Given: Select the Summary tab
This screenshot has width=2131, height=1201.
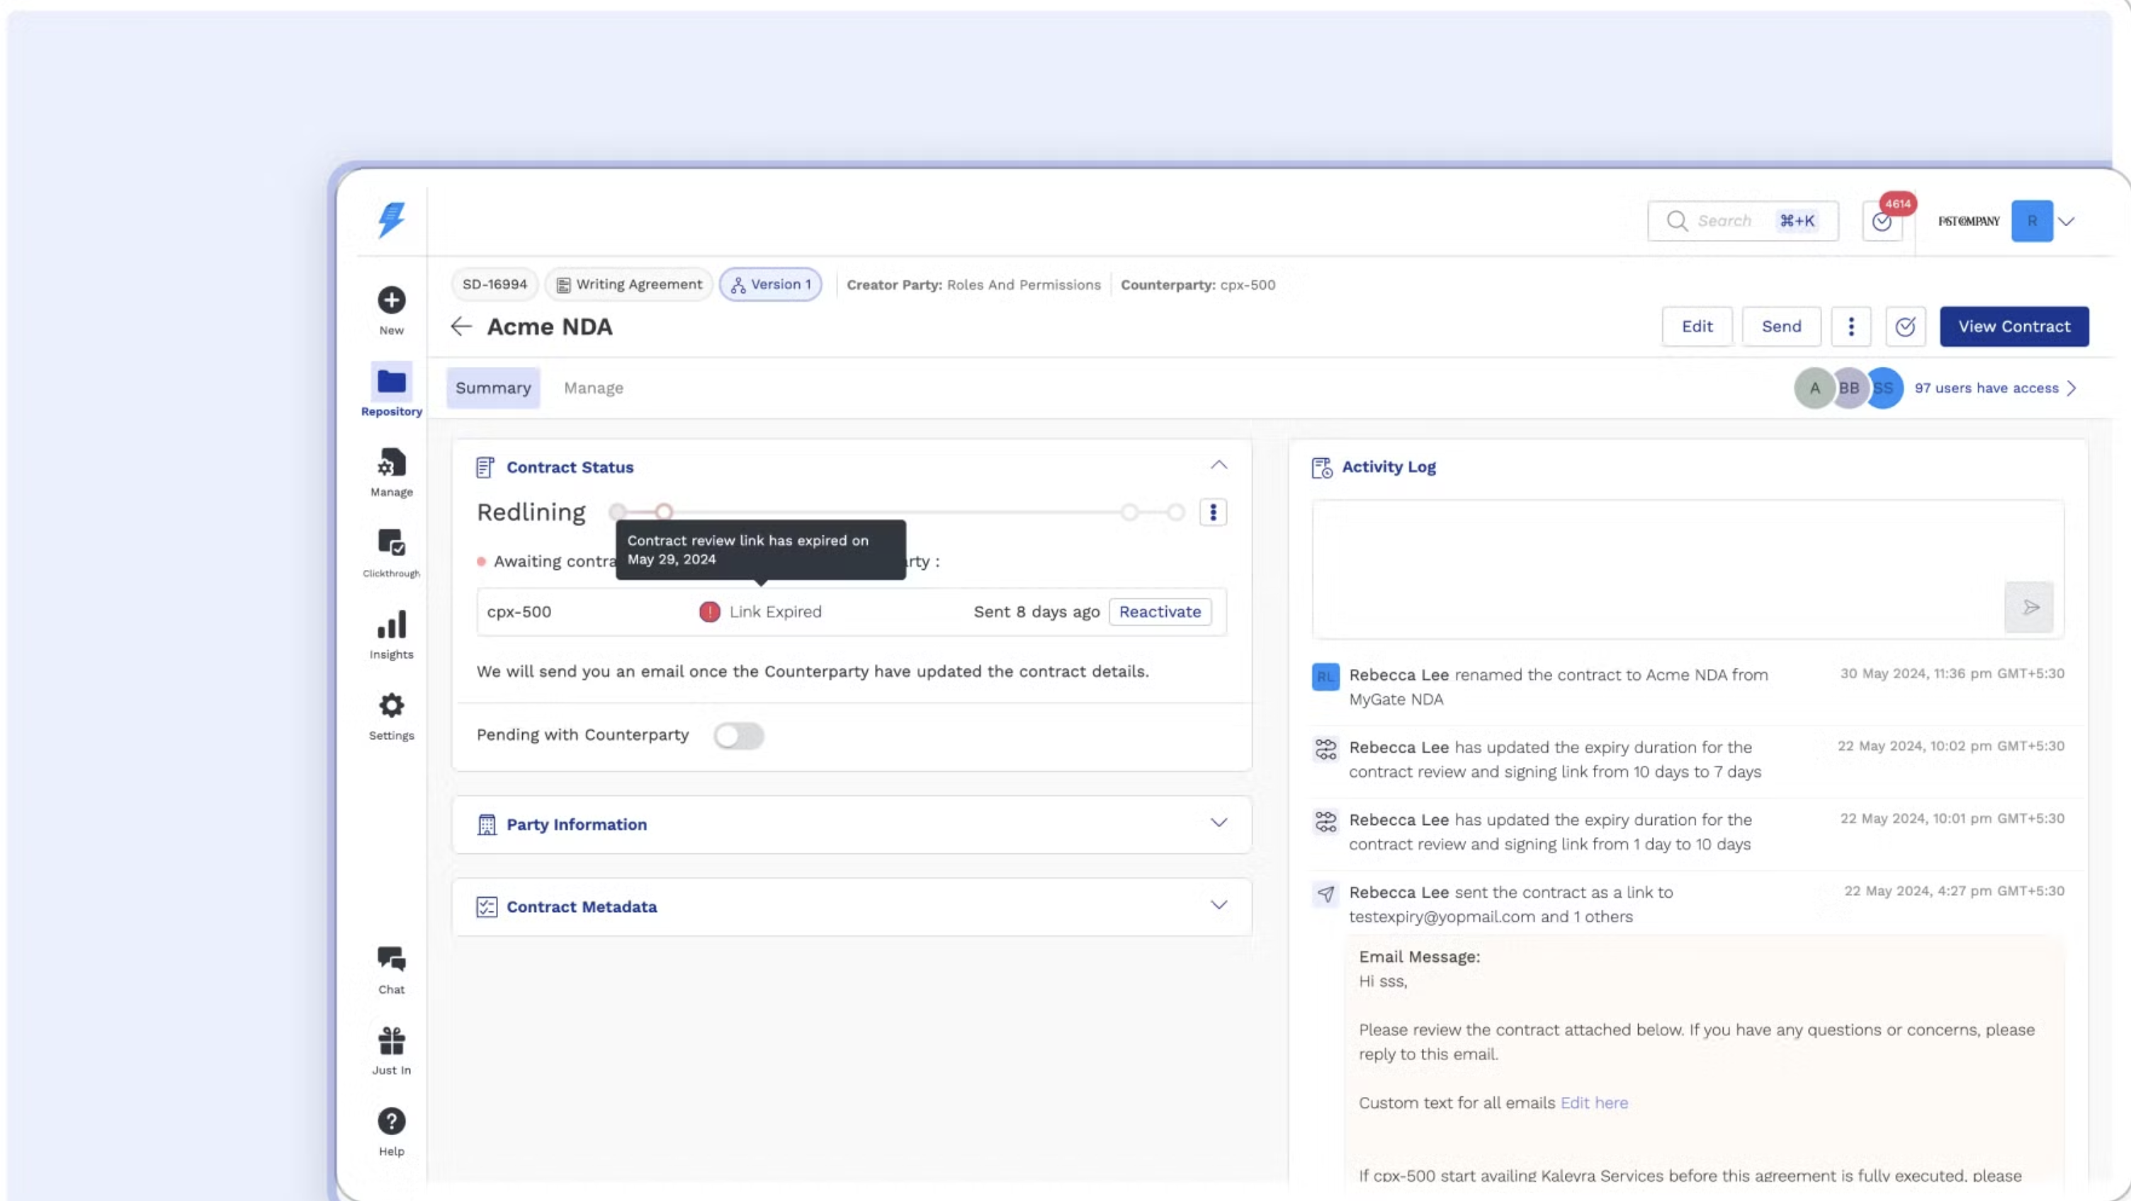Looking at the screenshot, I should (x=493, y=388).
